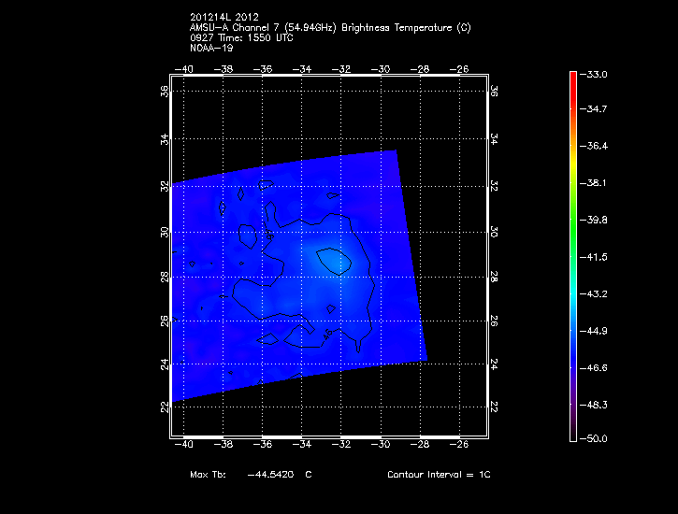
Task: Click the 30 latitude label on the left axis
Action: click(x=165, y=231)
